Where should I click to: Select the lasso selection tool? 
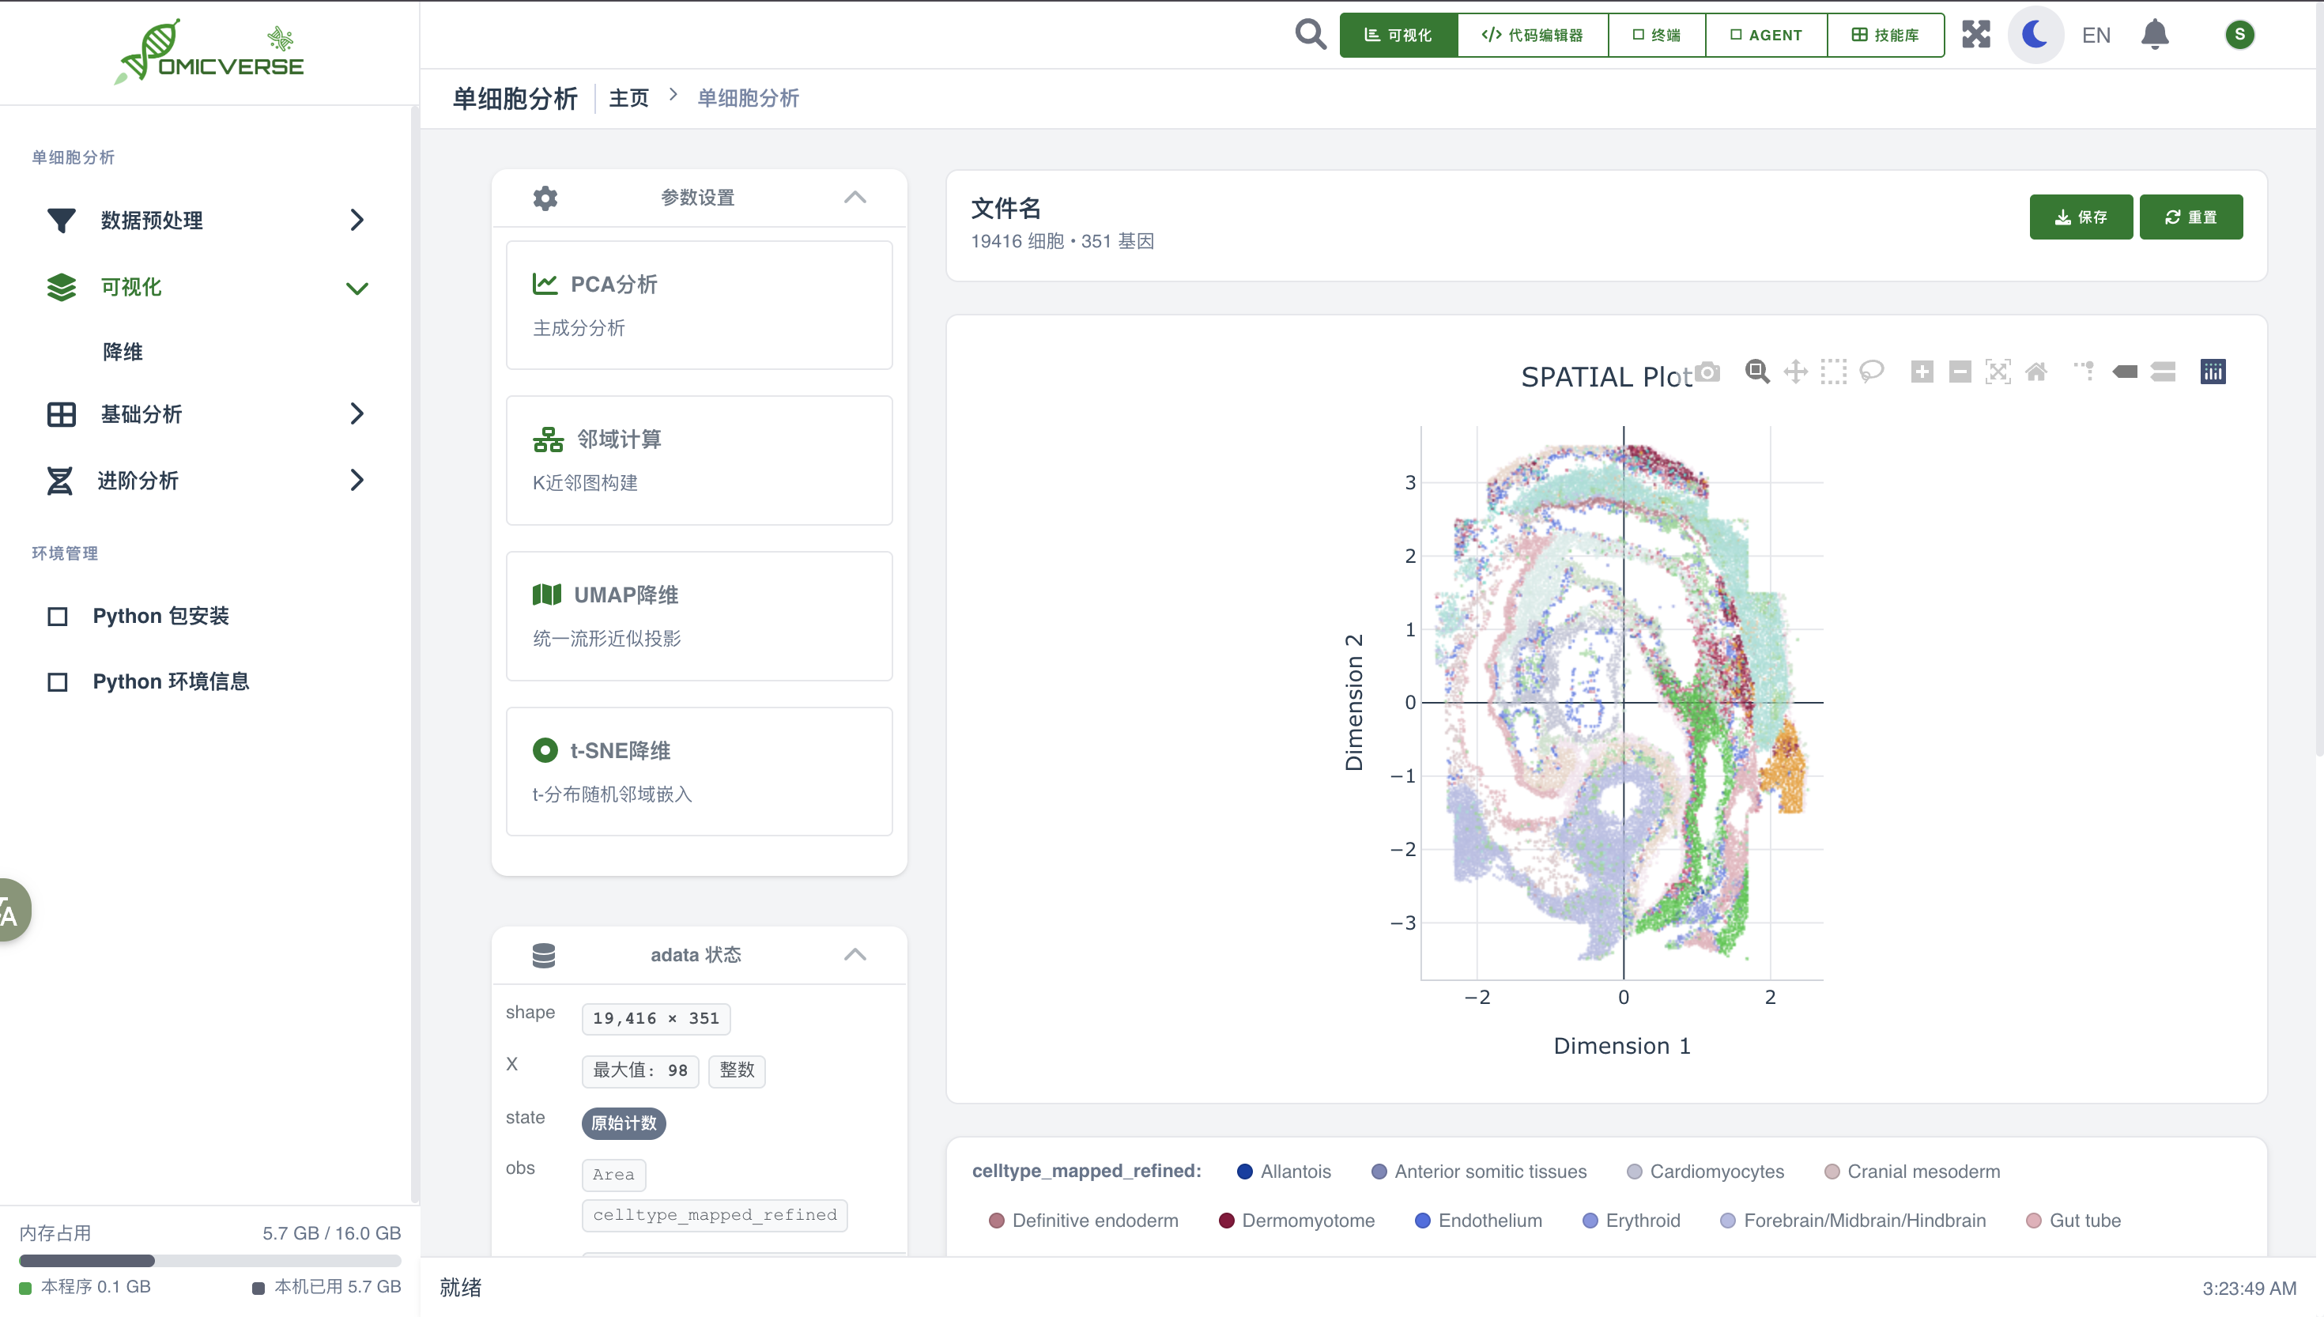[x=1872, y=372]
